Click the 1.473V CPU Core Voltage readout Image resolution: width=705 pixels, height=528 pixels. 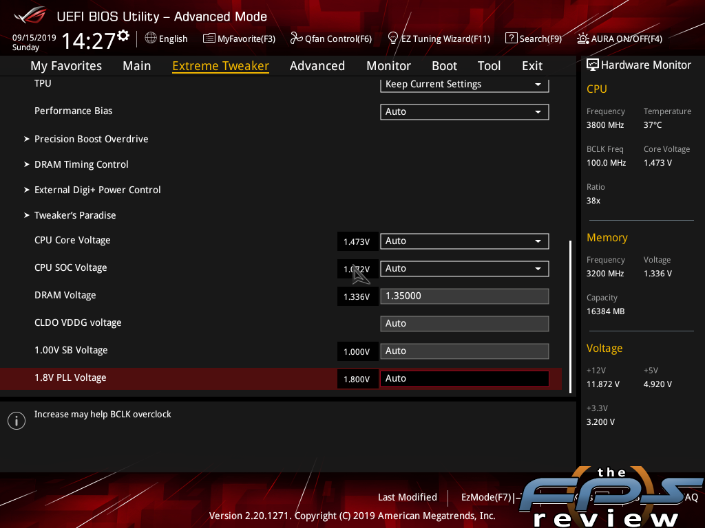click(357, 241)
